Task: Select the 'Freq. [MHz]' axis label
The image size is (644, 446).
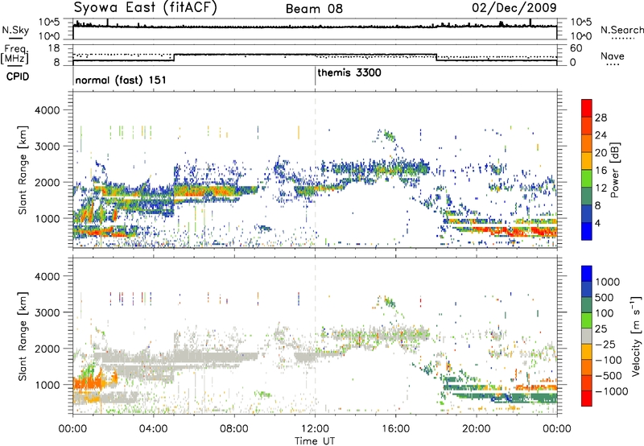Action: [x=14, y=54]
